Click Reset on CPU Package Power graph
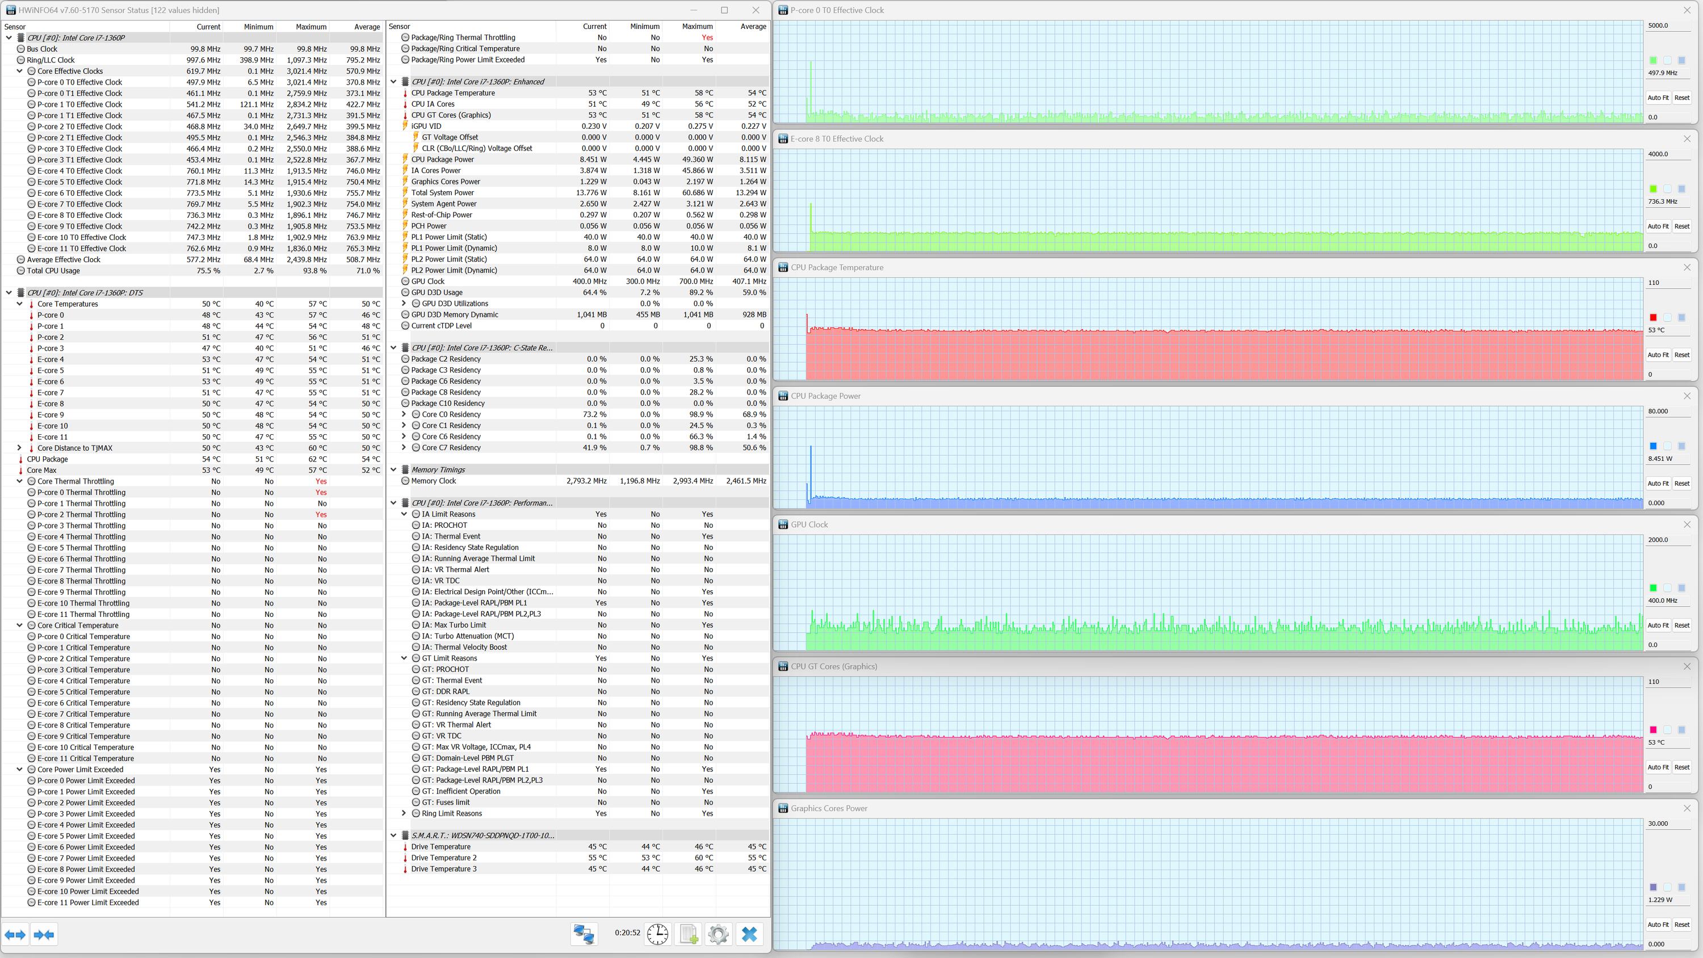This screenshot has height=958, width=1703. (1681, 484)
